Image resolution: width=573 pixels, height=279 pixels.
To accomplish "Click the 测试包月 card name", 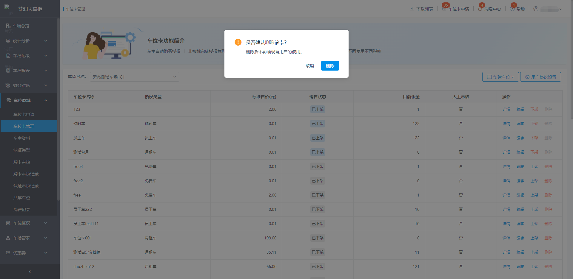I will point(81,152).
